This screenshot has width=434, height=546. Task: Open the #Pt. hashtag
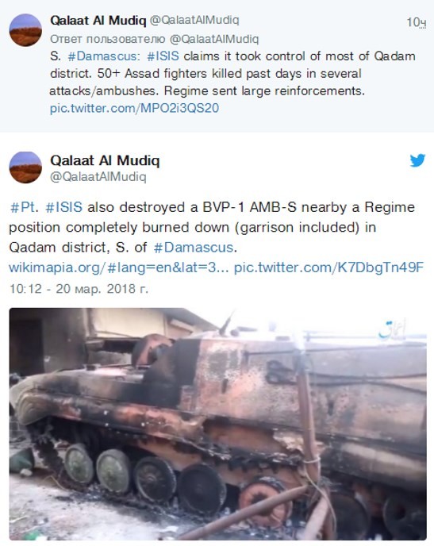[24, 207]
